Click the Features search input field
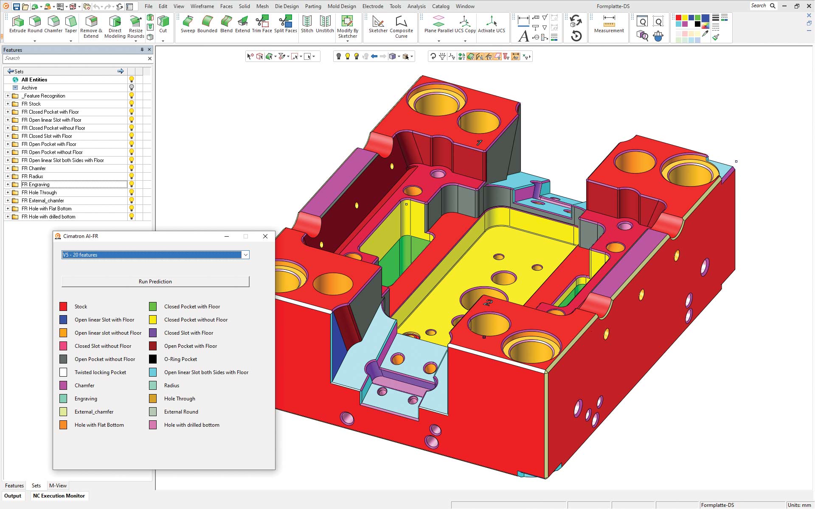 coord(74,59)
